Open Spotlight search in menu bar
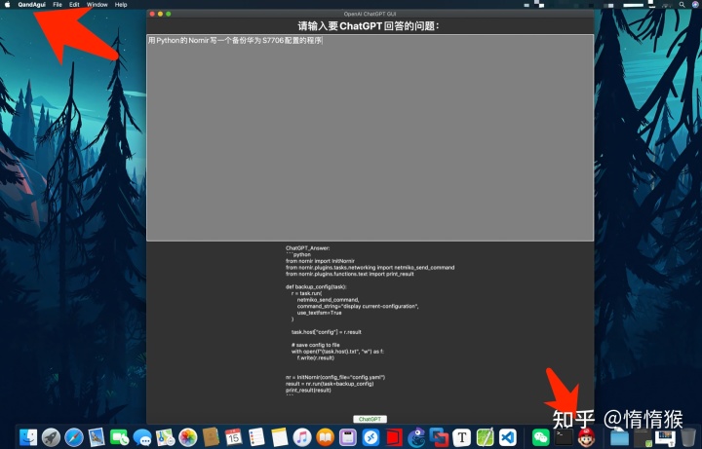The height and width of the screenshot is (449, 702). coord(682,5)
